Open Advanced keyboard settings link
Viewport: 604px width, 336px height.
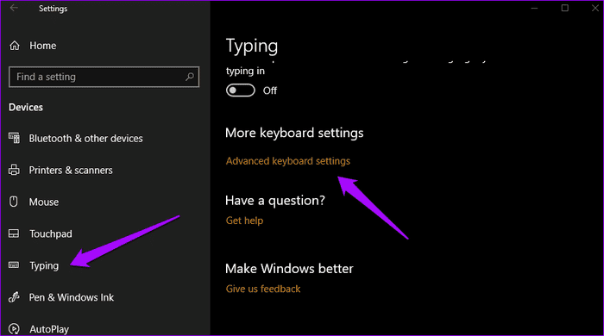pos(287,161)
